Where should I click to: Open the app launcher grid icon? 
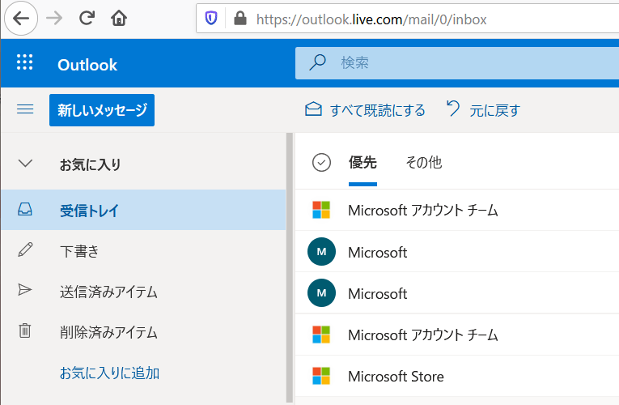(24, 63)
